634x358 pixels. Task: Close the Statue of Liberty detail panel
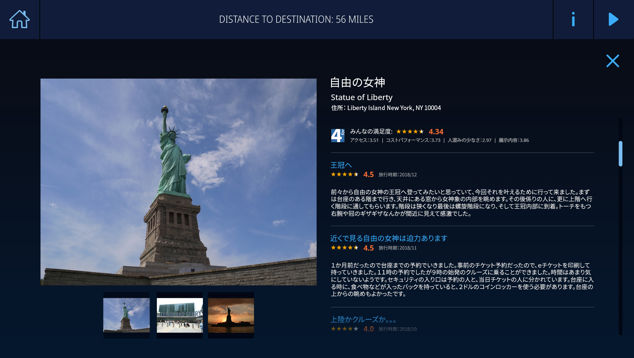click(612, 61)
